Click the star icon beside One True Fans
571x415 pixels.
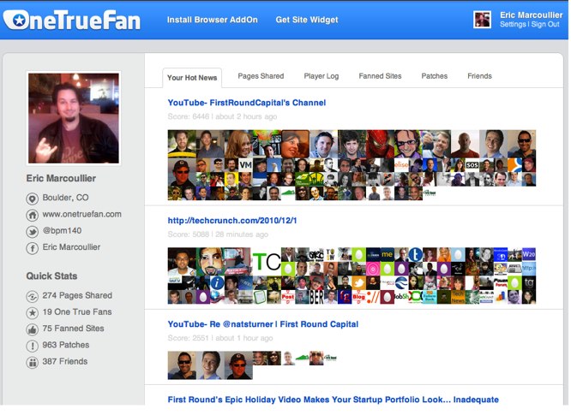tap(32, 313)
